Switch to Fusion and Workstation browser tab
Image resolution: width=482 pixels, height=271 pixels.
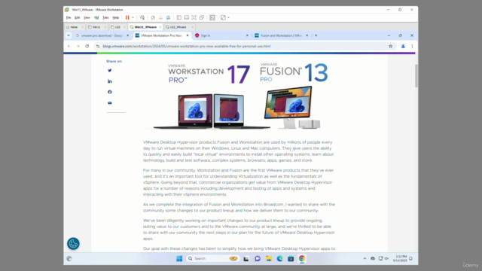tap(281, 35)
